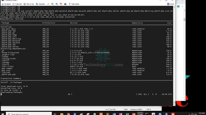This screenshot has width=206, height=115.
Task: Click the UTF-8 encoding status entry
Action: [149, 110]
